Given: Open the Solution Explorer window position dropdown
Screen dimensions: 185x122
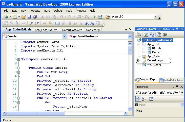Looking at the screenshot, I should (x=173, y=29).
